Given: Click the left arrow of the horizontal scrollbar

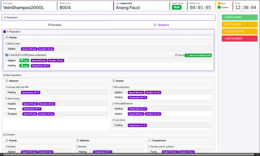Looking at the screenshot, I should point(1,154).
